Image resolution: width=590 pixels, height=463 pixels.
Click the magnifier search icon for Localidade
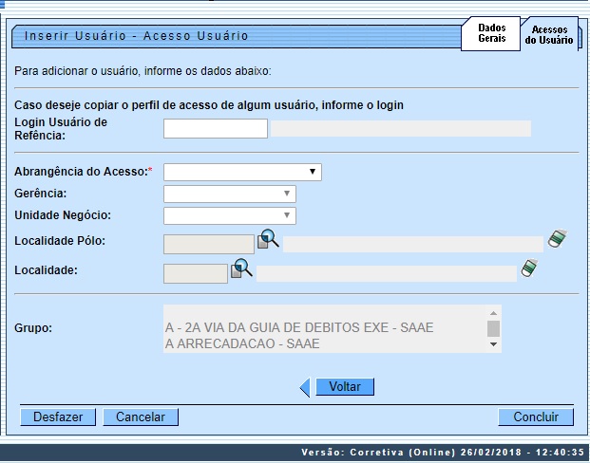(x=242, y=269)
